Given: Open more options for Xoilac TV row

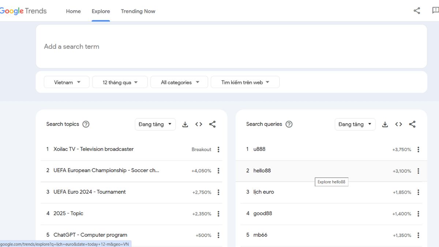Looking at the screenshot, I should point(218,149).
